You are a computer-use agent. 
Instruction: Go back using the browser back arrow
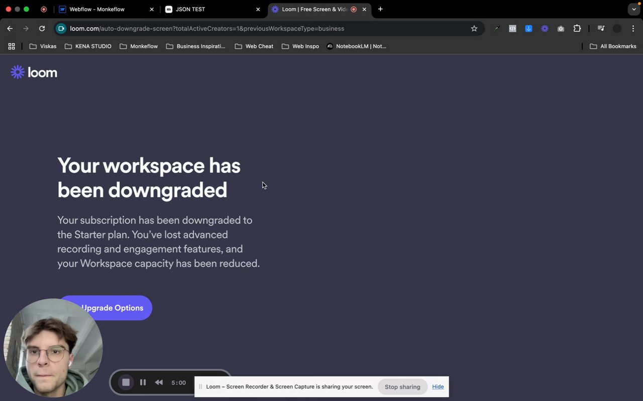pos(10,29)
